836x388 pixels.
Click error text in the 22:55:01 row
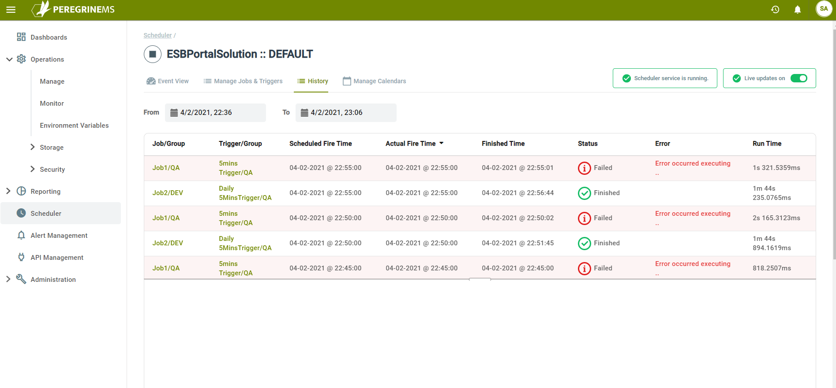click(x=693, y=168)
